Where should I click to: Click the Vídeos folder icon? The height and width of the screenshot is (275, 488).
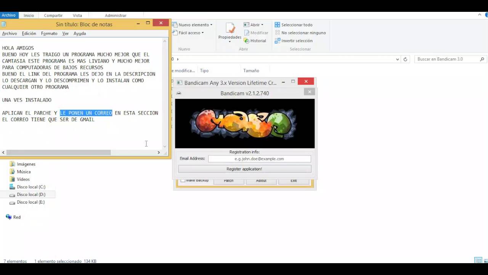pos(12,179)
